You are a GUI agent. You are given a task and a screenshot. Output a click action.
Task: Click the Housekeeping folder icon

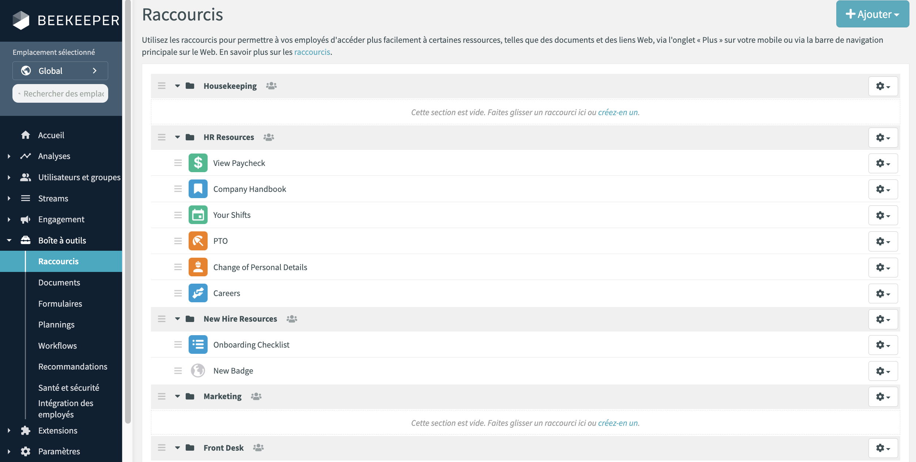point(190,86)
